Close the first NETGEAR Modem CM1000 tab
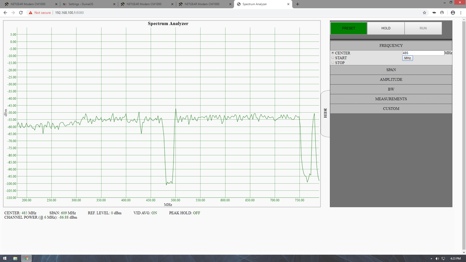Screen dimensions: 466x262 pyautogui.click(x=56, y=4)
